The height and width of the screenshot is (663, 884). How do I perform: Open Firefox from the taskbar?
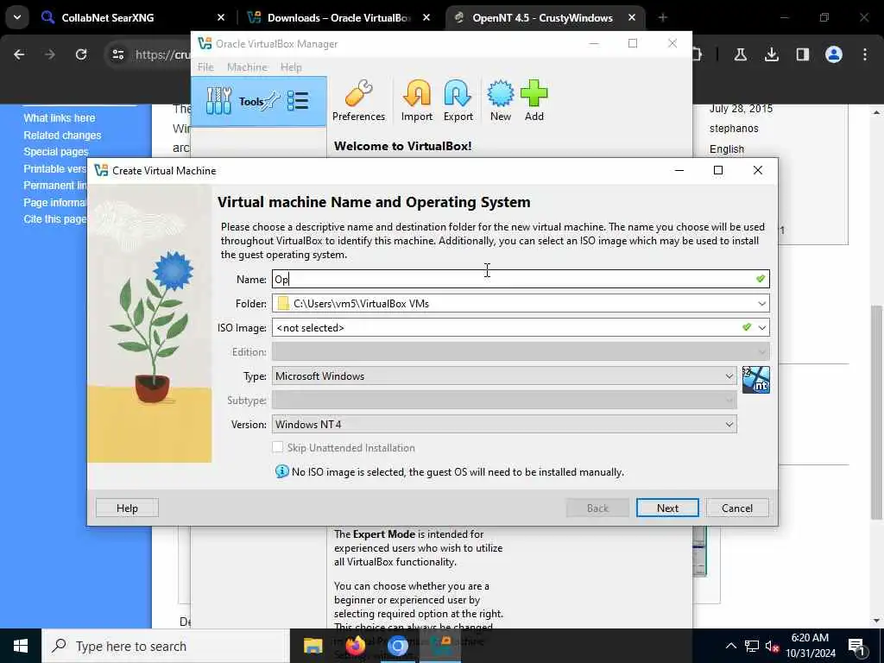[355, 646]
